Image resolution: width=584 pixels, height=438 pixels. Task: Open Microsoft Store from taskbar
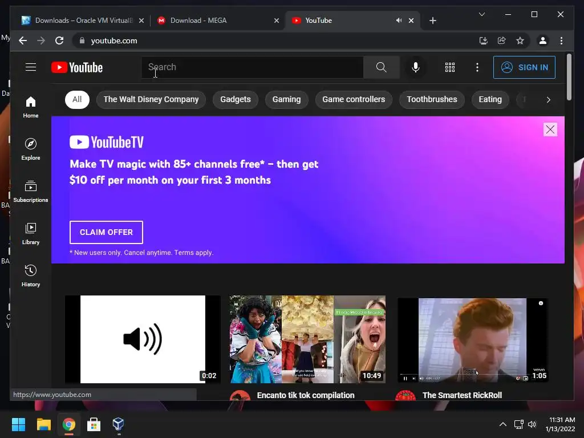(94, 424)
